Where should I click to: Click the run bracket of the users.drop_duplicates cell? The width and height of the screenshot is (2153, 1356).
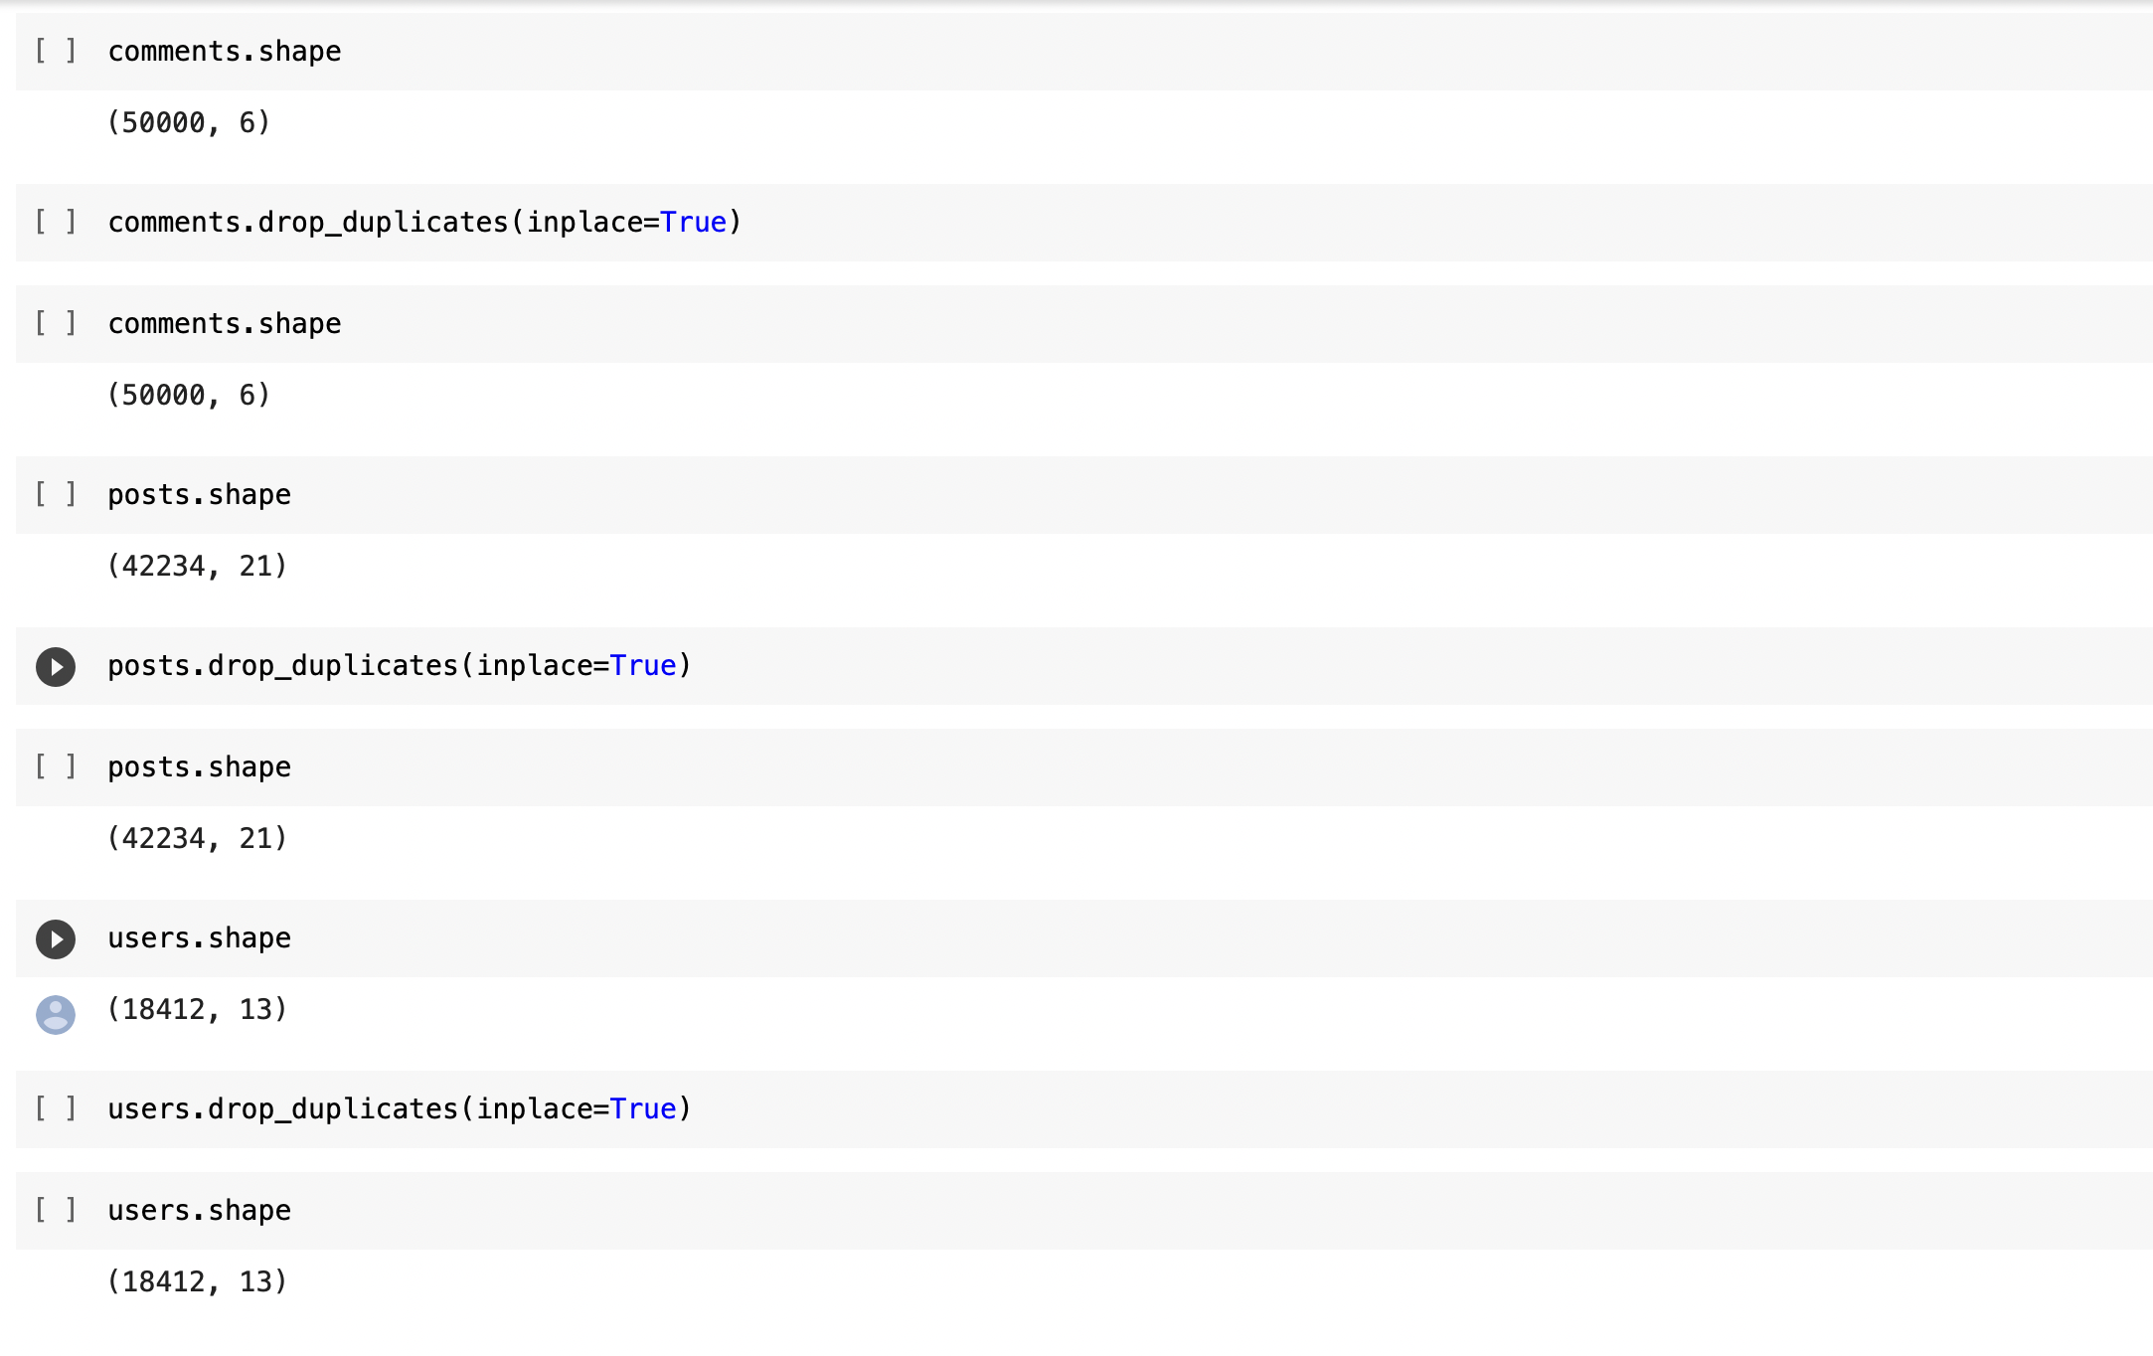tap(56, 1108)
